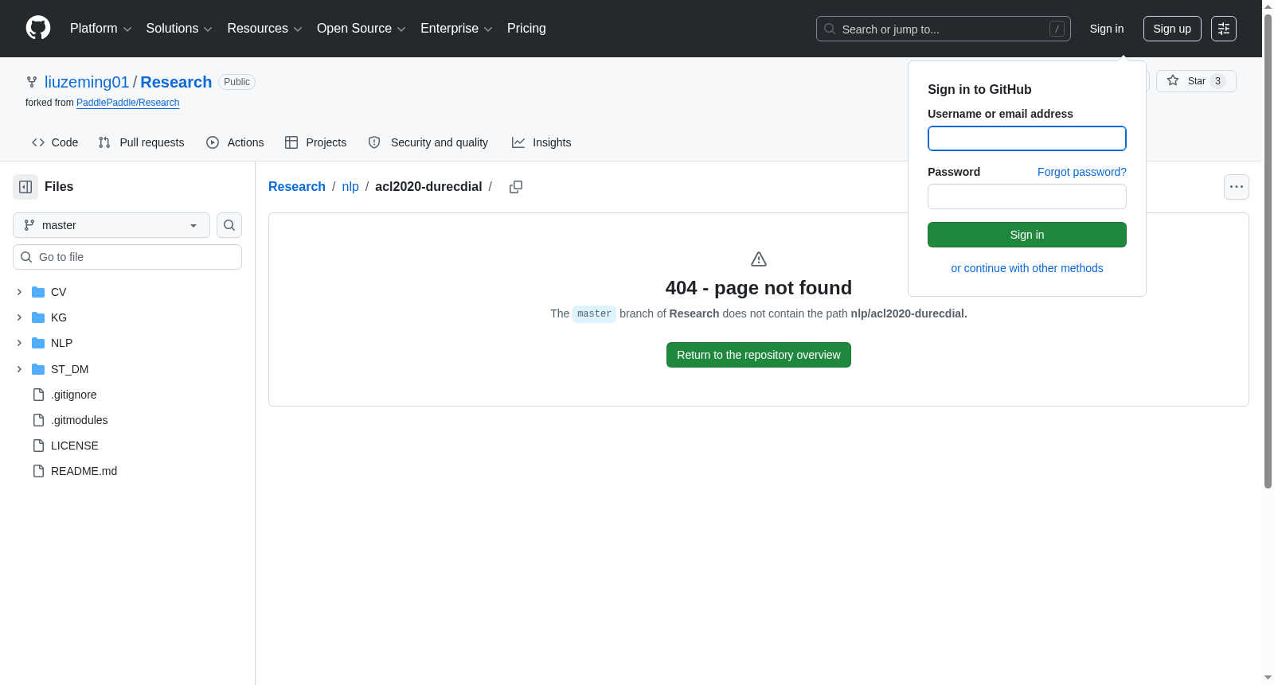The image size is (1274, 685).
Task: Click the fork icon beside repository name
Action: coord(32,82)
